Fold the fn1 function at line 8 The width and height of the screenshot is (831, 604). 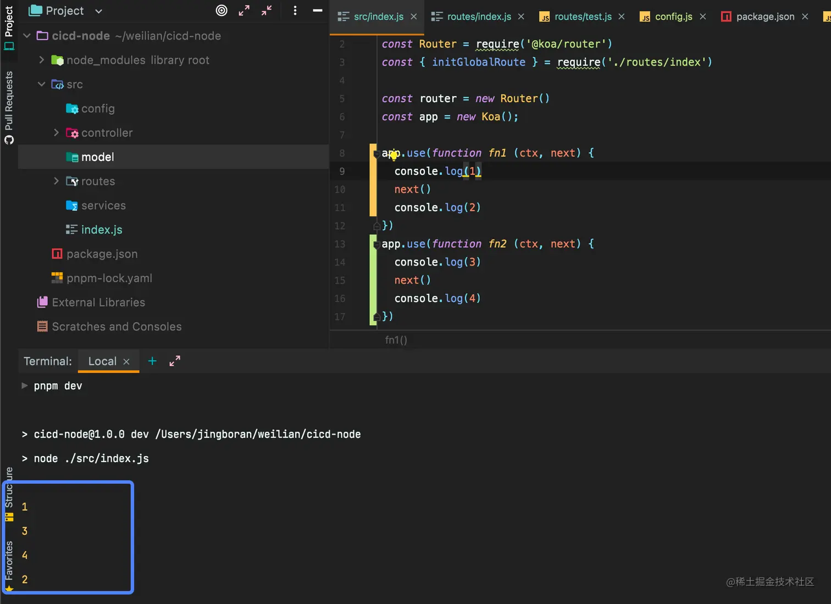pos(376,153)
